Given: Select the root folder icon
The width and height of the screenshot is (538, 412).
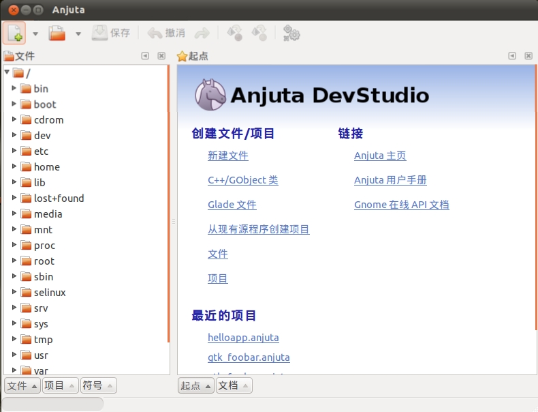Looking at the screenshot, I should [x=26, y=261].
